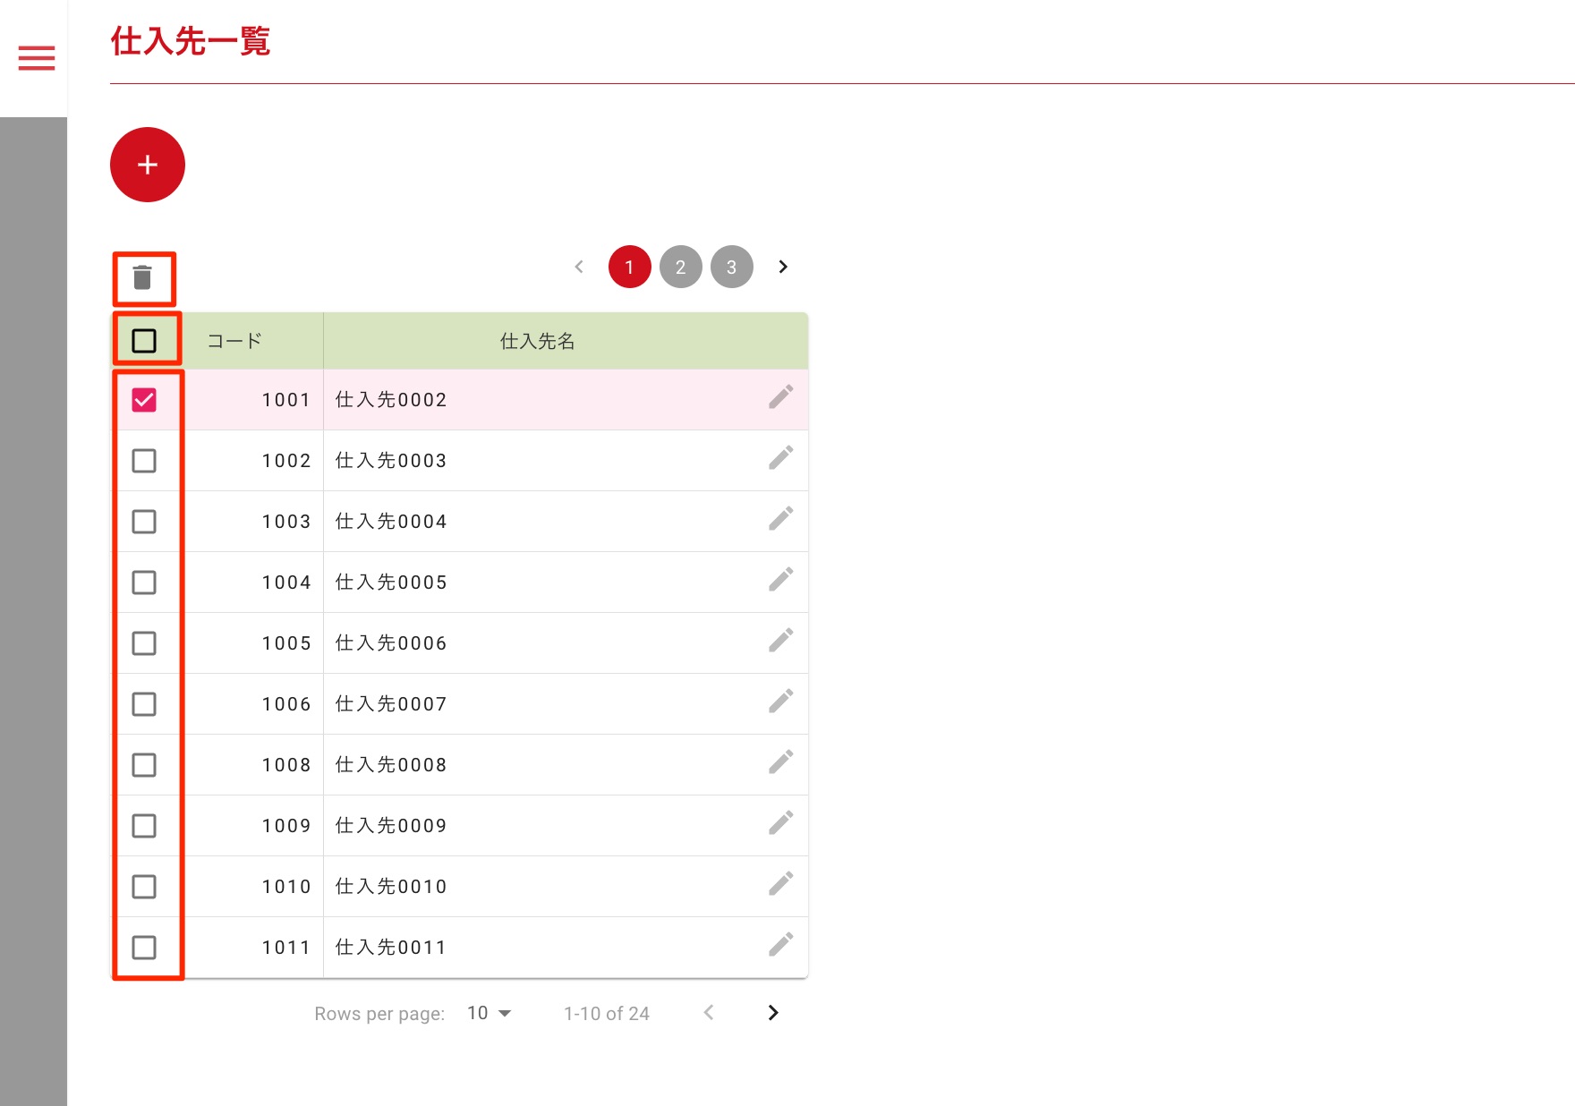
Task: Open the Rows per page dropdown
Action: pyautogui.click(x=489, y=1013)
